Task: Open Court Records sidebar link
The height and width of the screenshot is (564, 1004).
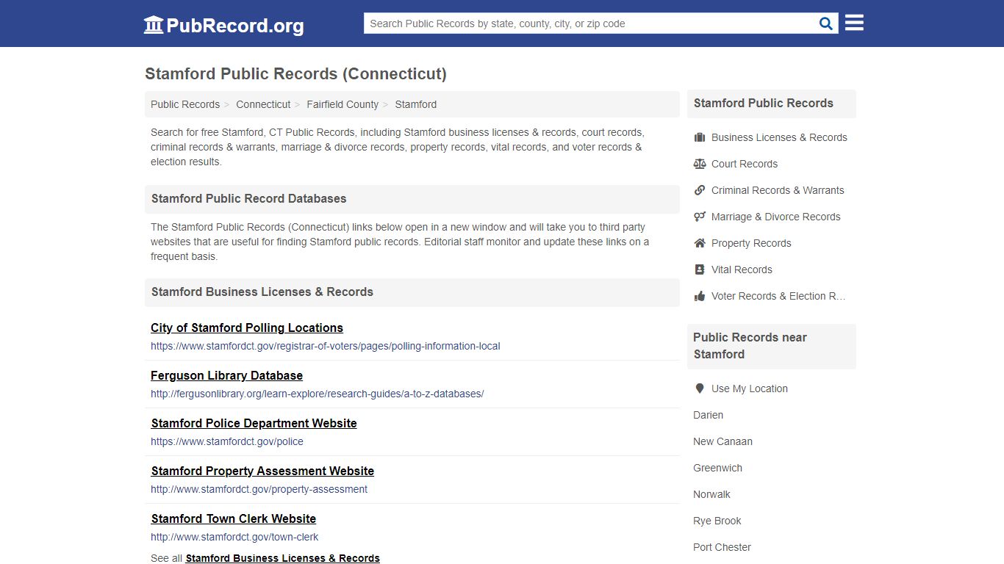Action: [x=745, y=164]
